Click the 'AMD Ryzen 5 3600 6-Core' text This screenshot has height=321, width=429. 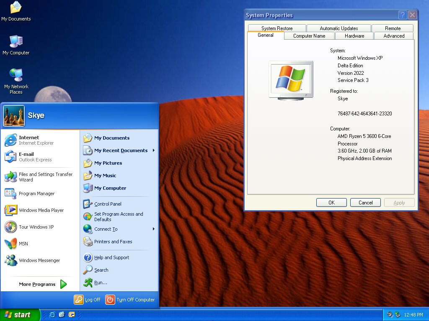[x=364, y=136]
